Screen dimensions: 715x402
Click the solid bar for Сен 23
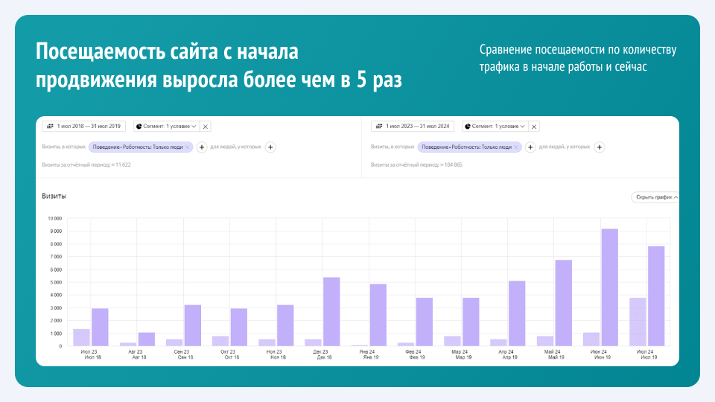pos(192,325)
